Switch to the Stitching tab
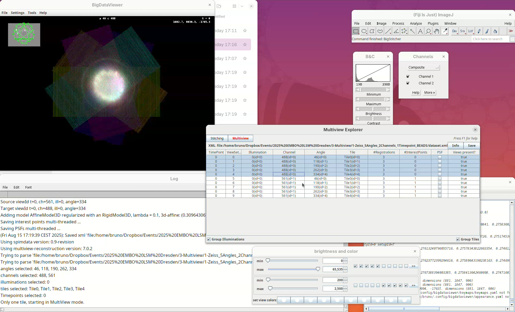Screen dimensions: 515x312 click(217, 138)
